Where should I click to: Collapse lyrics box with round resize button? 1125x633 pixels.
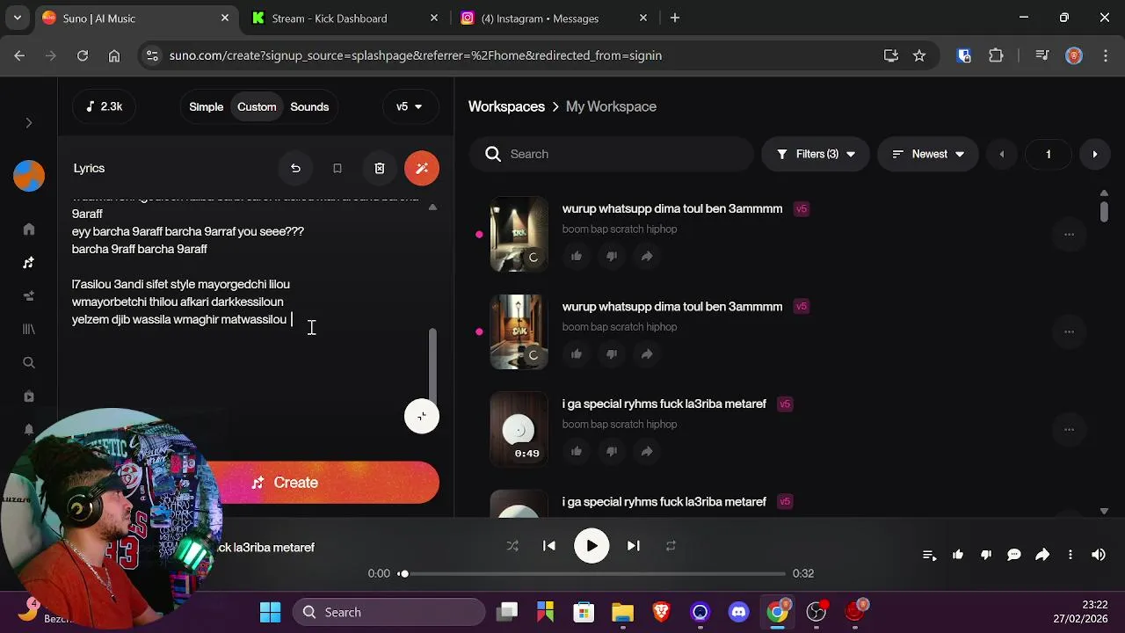click(x=422, y=416)
